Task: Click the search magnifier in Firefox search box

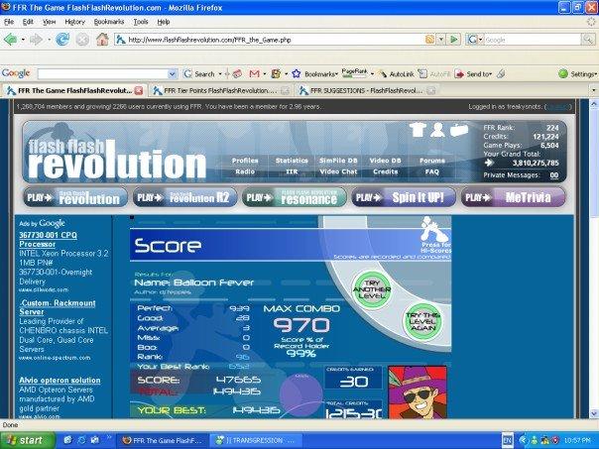Action: click(x=587, y=40)
